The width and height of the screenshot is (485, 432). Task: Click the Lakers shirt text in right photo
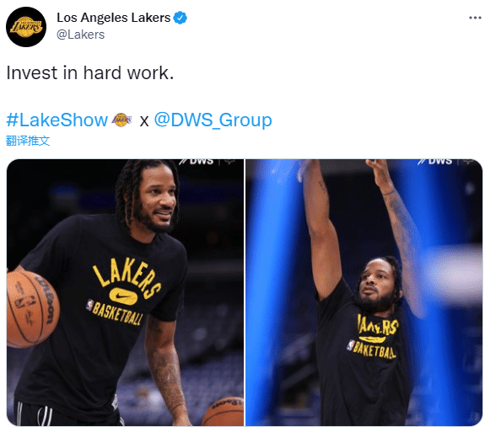pos(378,325)
